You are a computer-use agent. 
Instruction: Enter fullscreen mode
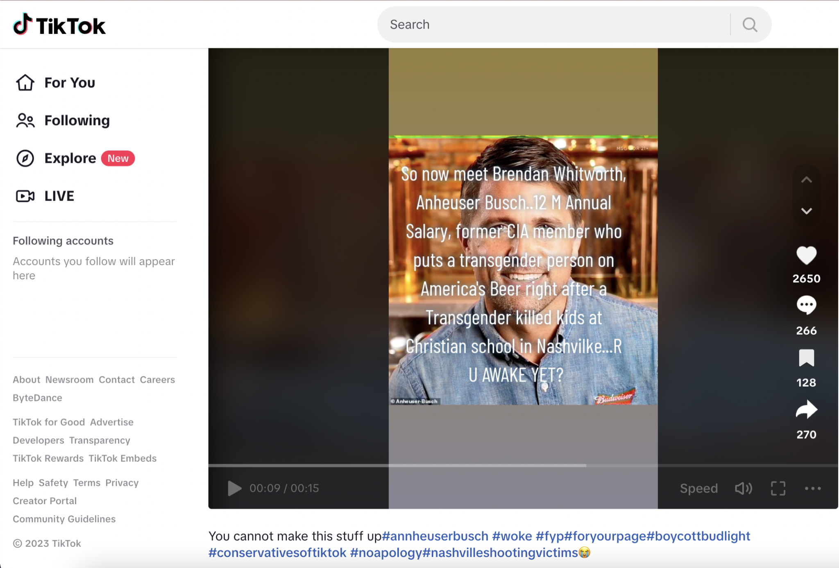click(x=778, y=488)
